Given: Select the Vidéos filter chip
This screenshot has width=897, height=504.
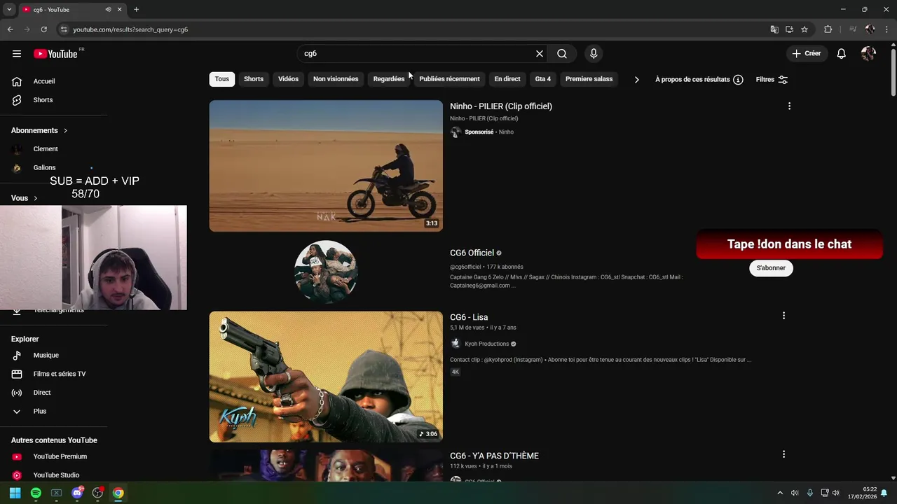Looking at the screenshot, I should pos(288,79).
